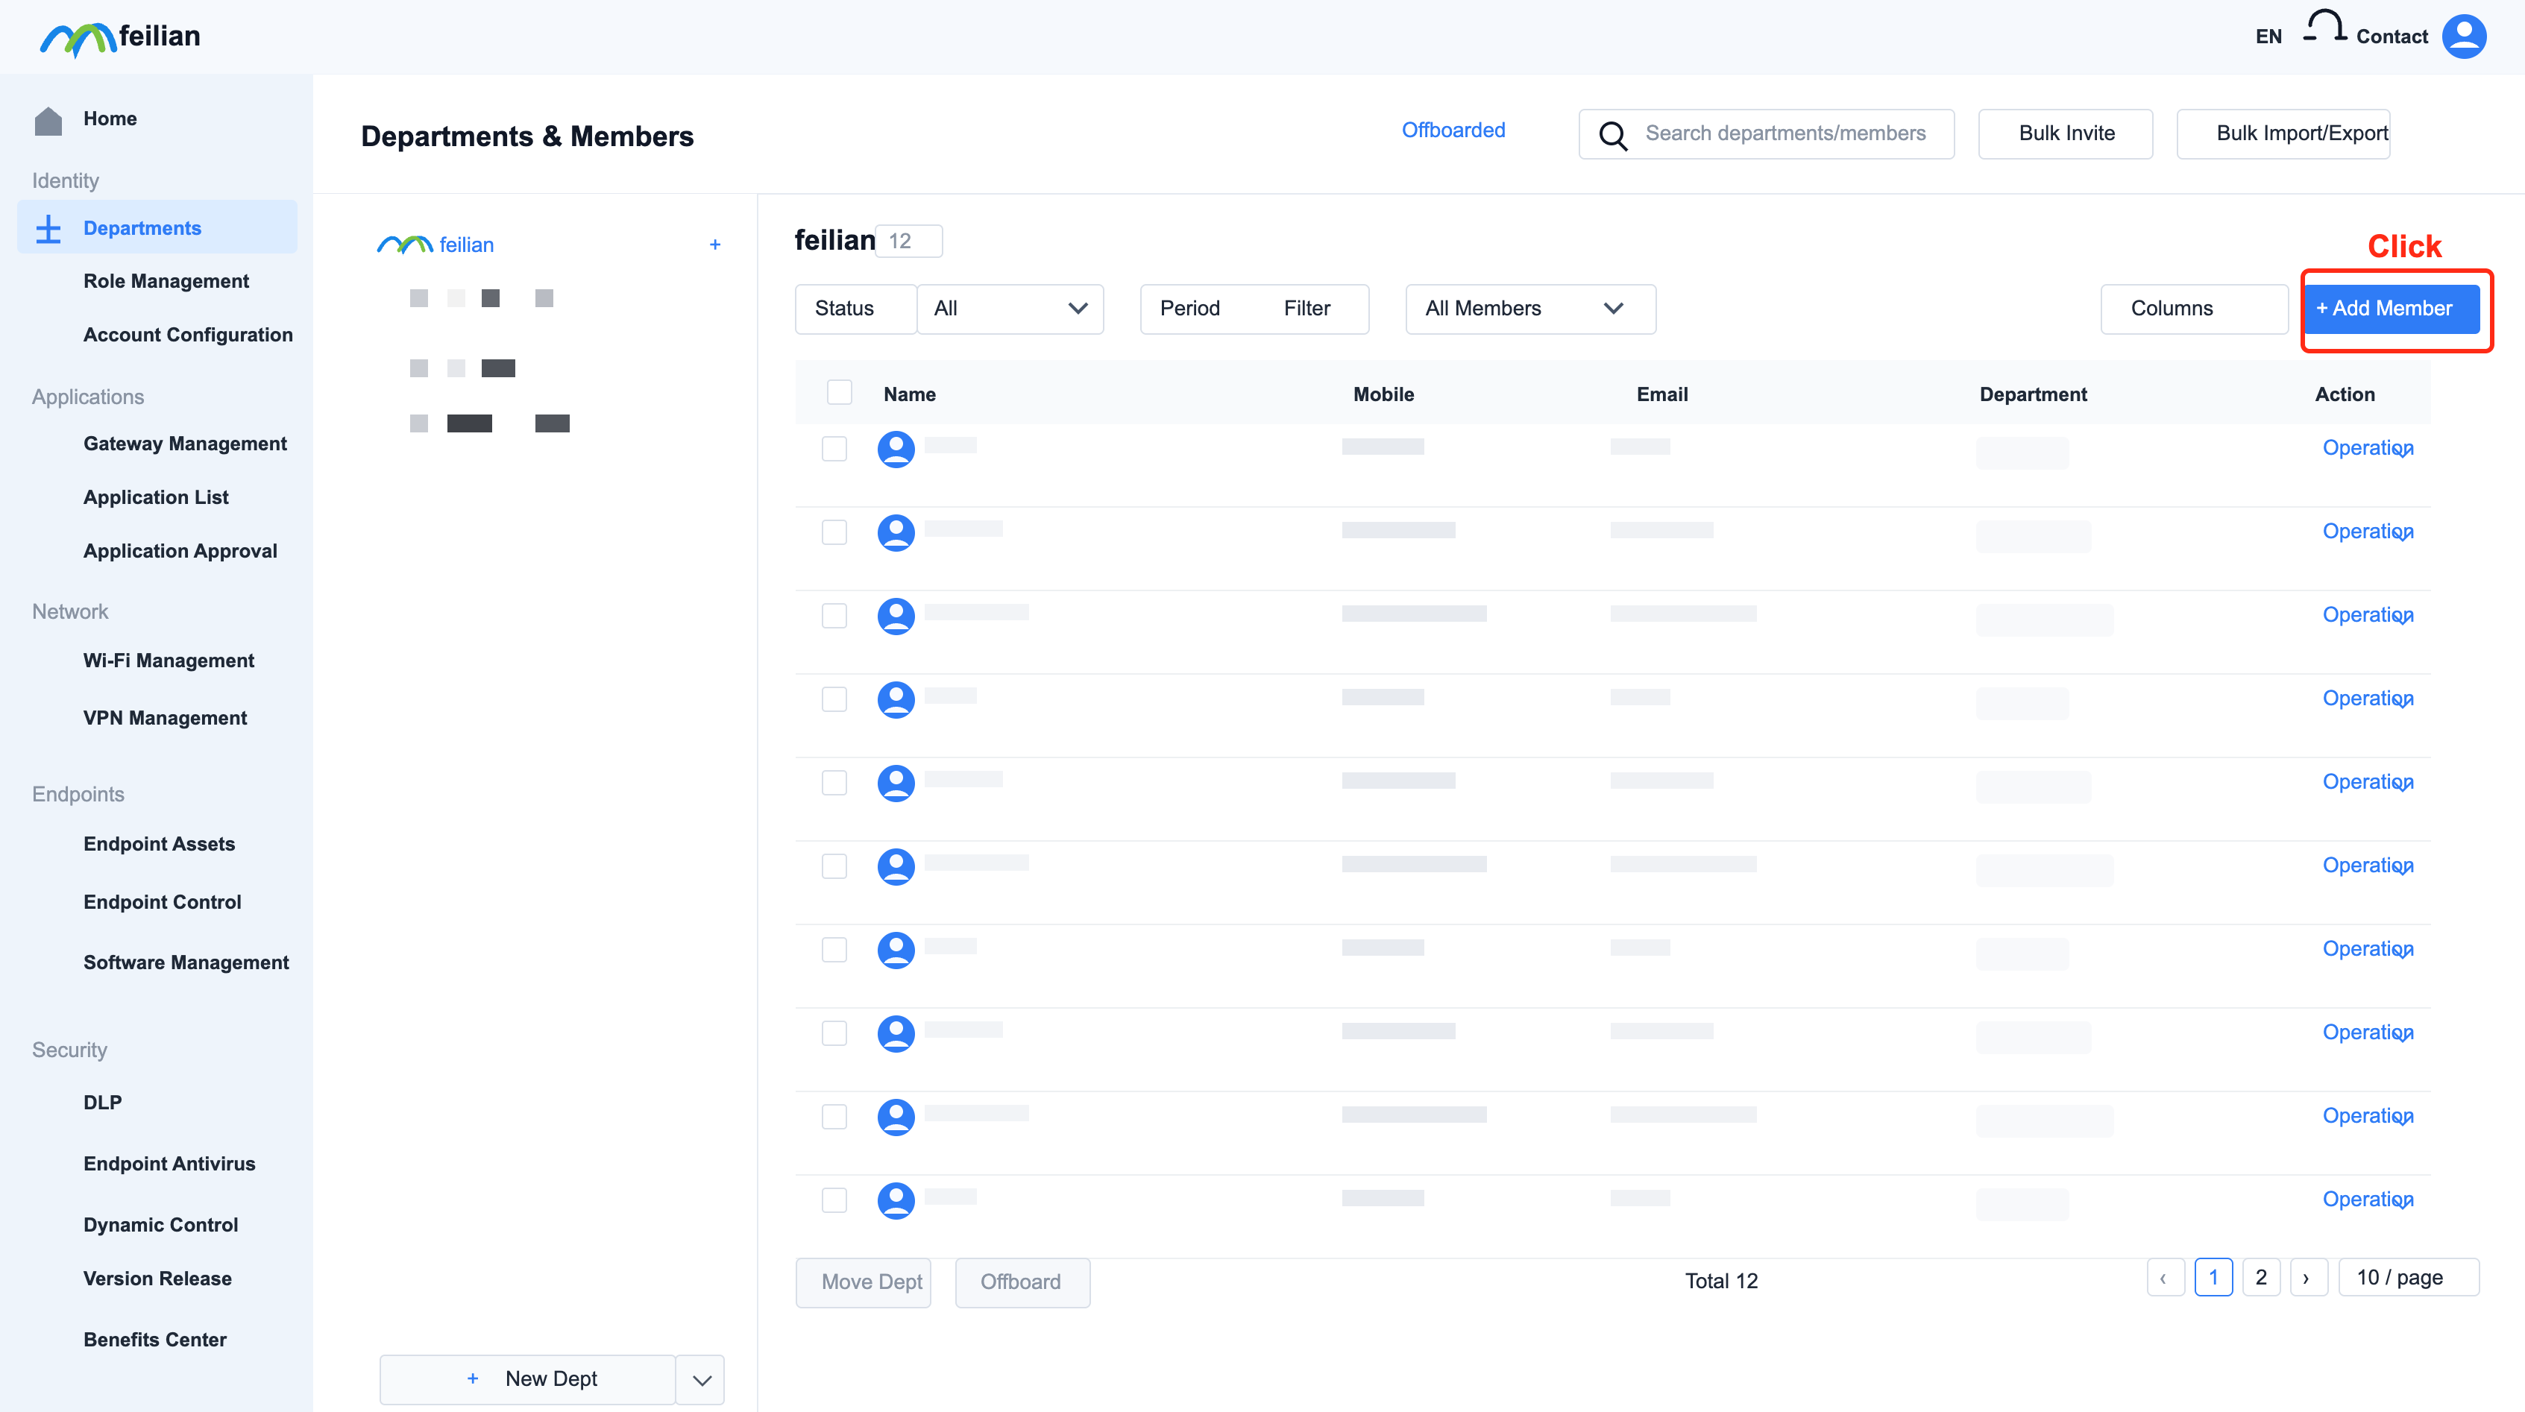Click the Move Dept button
Image resolution: width=2525 pixels, height=1412 pixels.
coord(863,1283)
